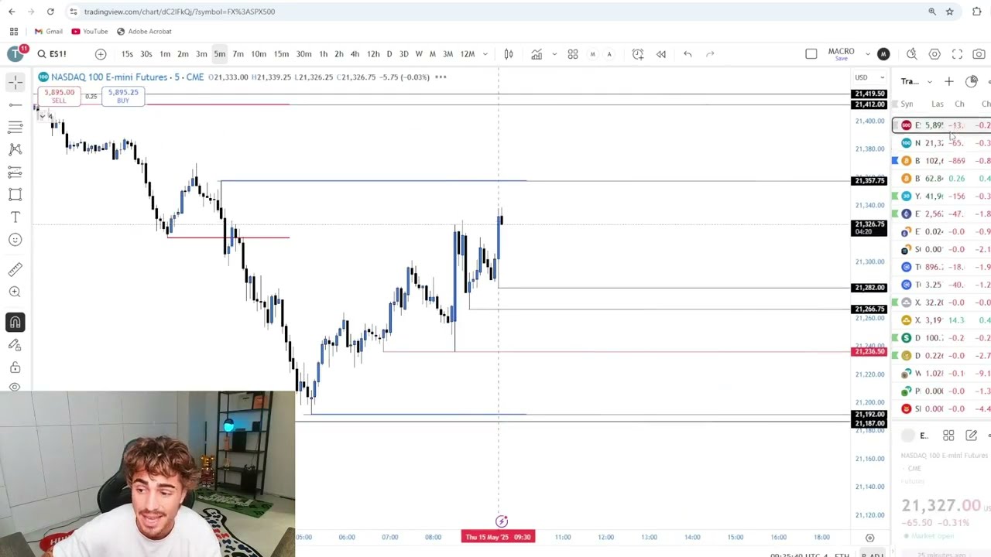Select the 1h timeframe

[323, 54]
